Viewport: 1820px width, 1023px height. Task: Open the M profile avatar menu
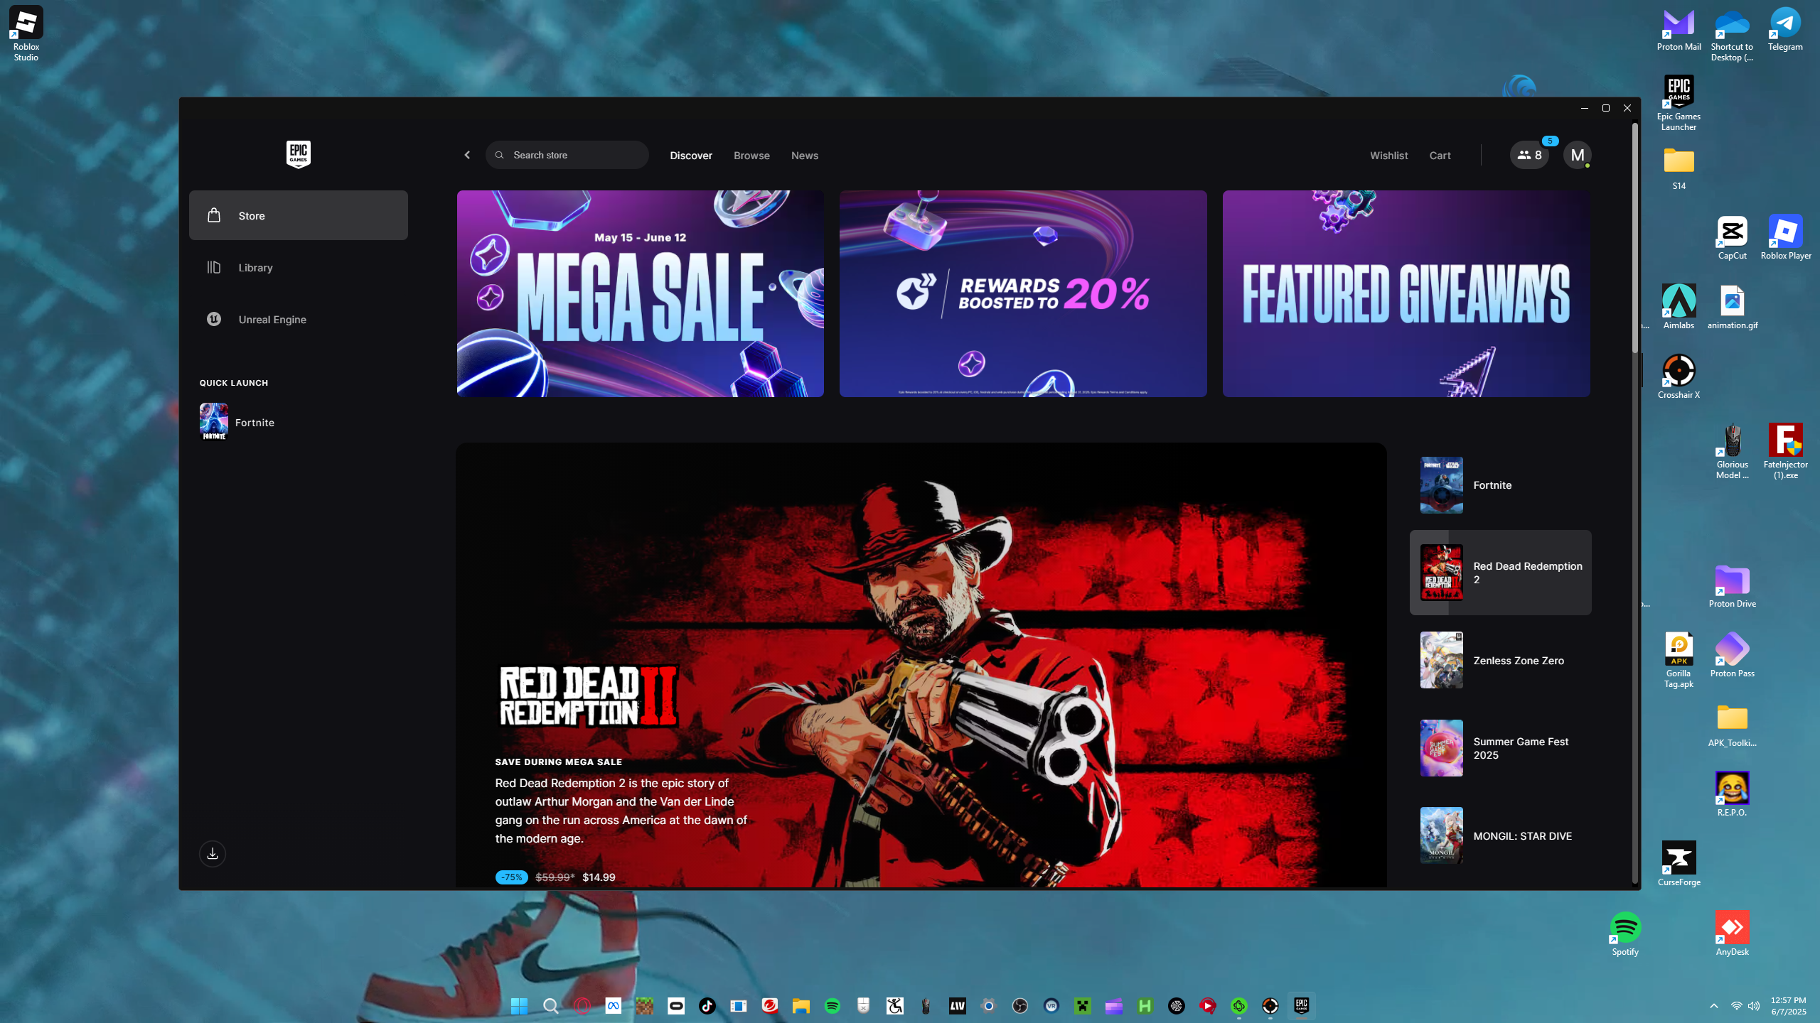coord(1577,155)
